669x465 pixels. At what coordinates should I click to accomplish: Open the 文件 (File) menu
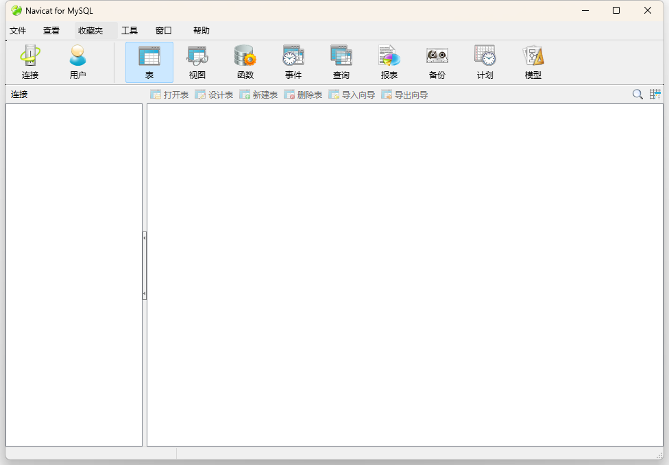tap(18, 31)
